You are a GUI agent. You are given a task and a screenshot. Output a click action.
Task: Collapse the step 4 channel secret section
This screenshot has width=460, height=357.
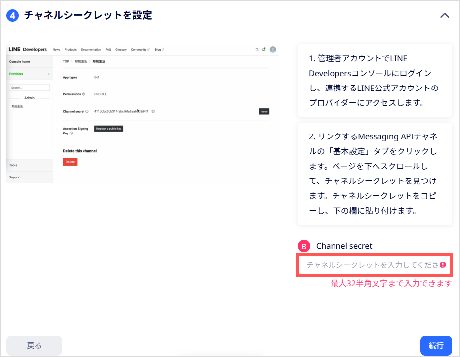(445, 15)
